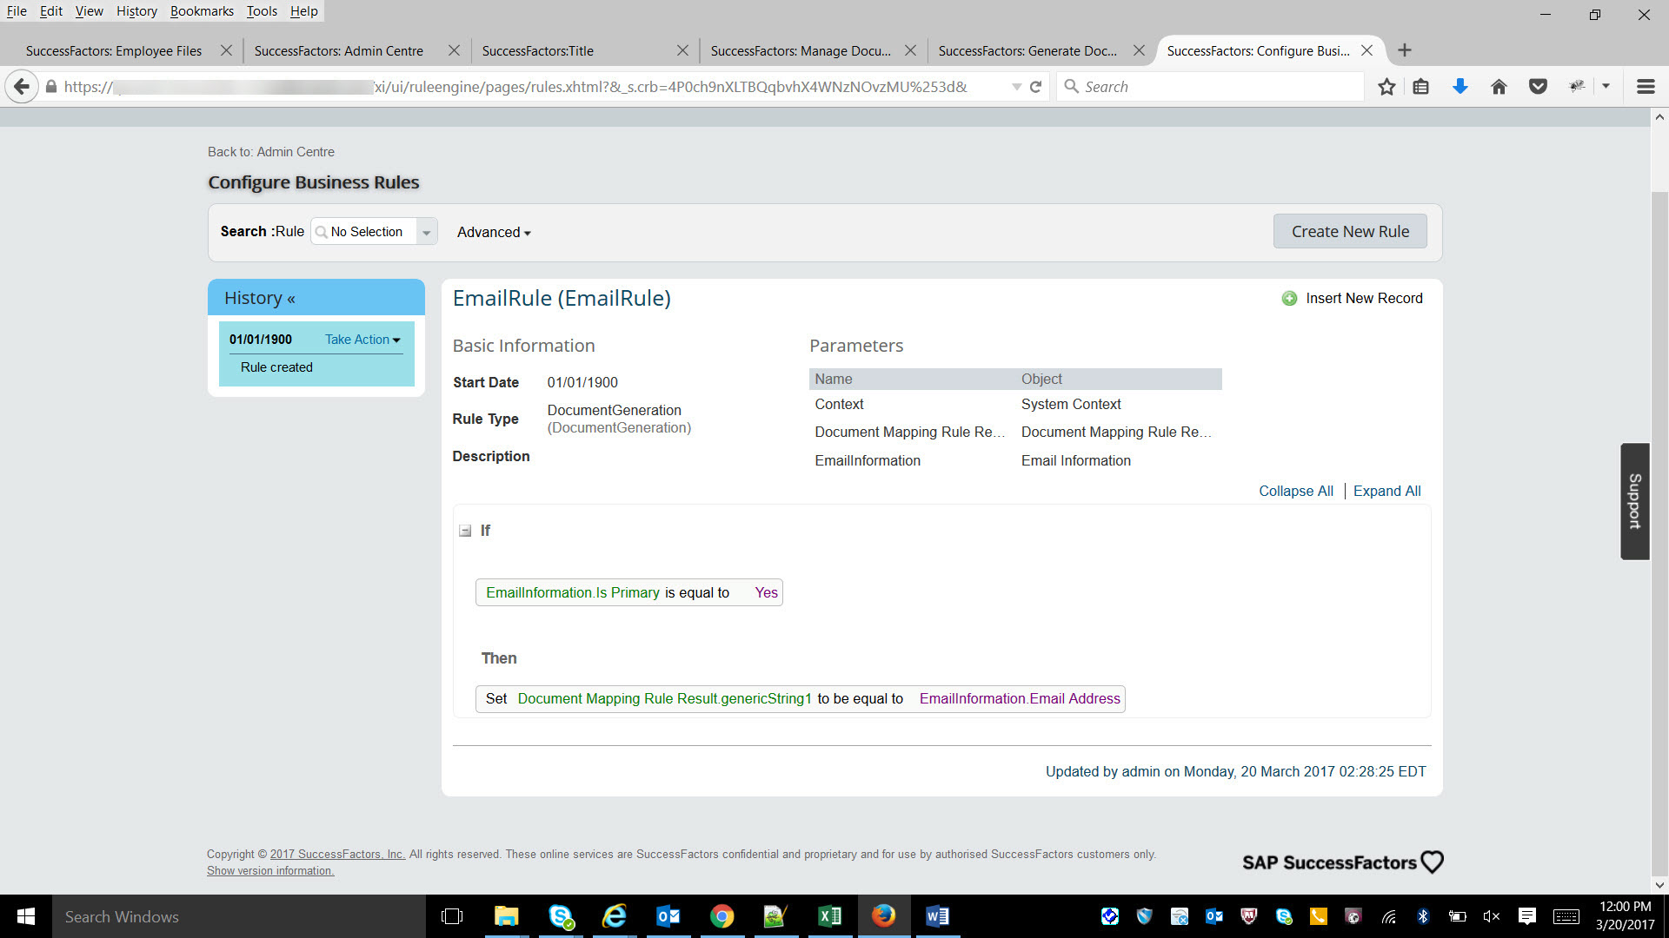Open the Action Center notification icon
This screenshot has height=938, width=1669.
click(1526, 916)
